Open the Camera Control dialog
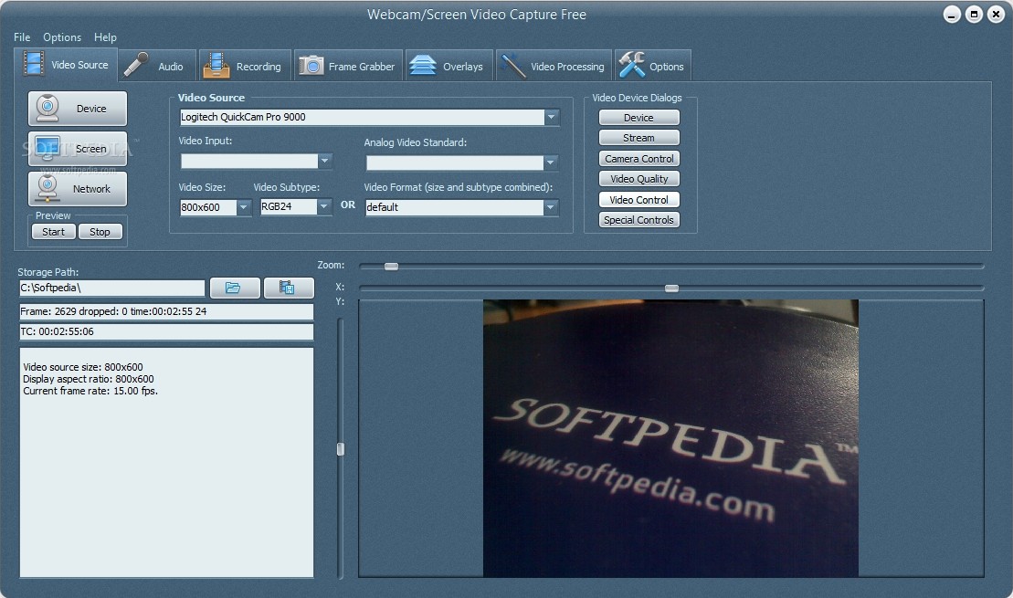This screenshot has height=598, width=1013. pyautogui.click(x=638, y=158)
